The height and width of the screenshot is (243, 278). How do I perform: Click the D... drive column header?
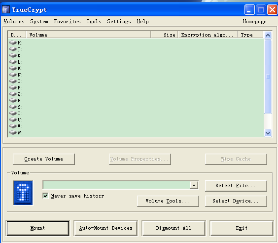(x=17, y=35)
